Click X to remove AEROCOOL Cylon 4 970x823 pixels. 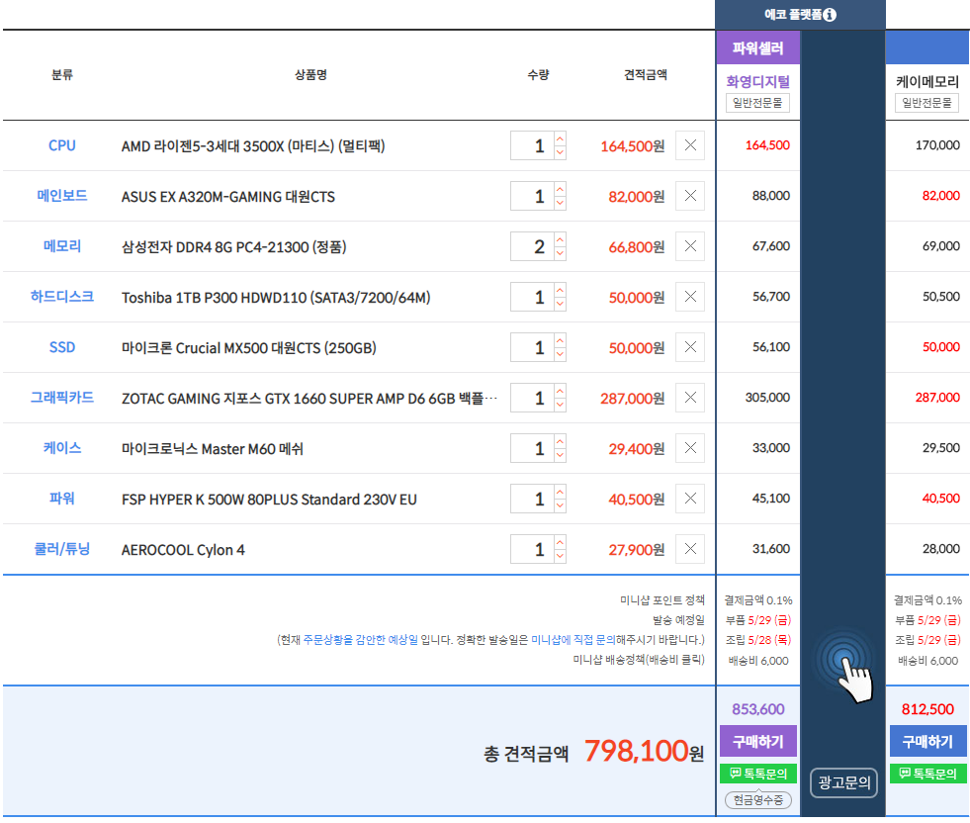(690, 549)
